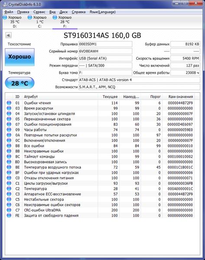Click the status orb for Температура row C2
Image resolution: width=205 pixels, height=260 pixels.
9,188
